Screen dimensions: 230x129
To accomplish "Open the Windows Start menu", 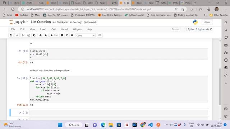I will pyautogui.click(x=60, y=125).
